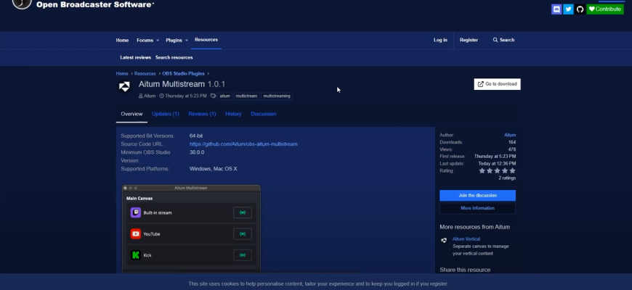The image size is (632, 290).
Task: Open the GitHub icon in the header
Action: pyautogui.click(x=580, y=9)
